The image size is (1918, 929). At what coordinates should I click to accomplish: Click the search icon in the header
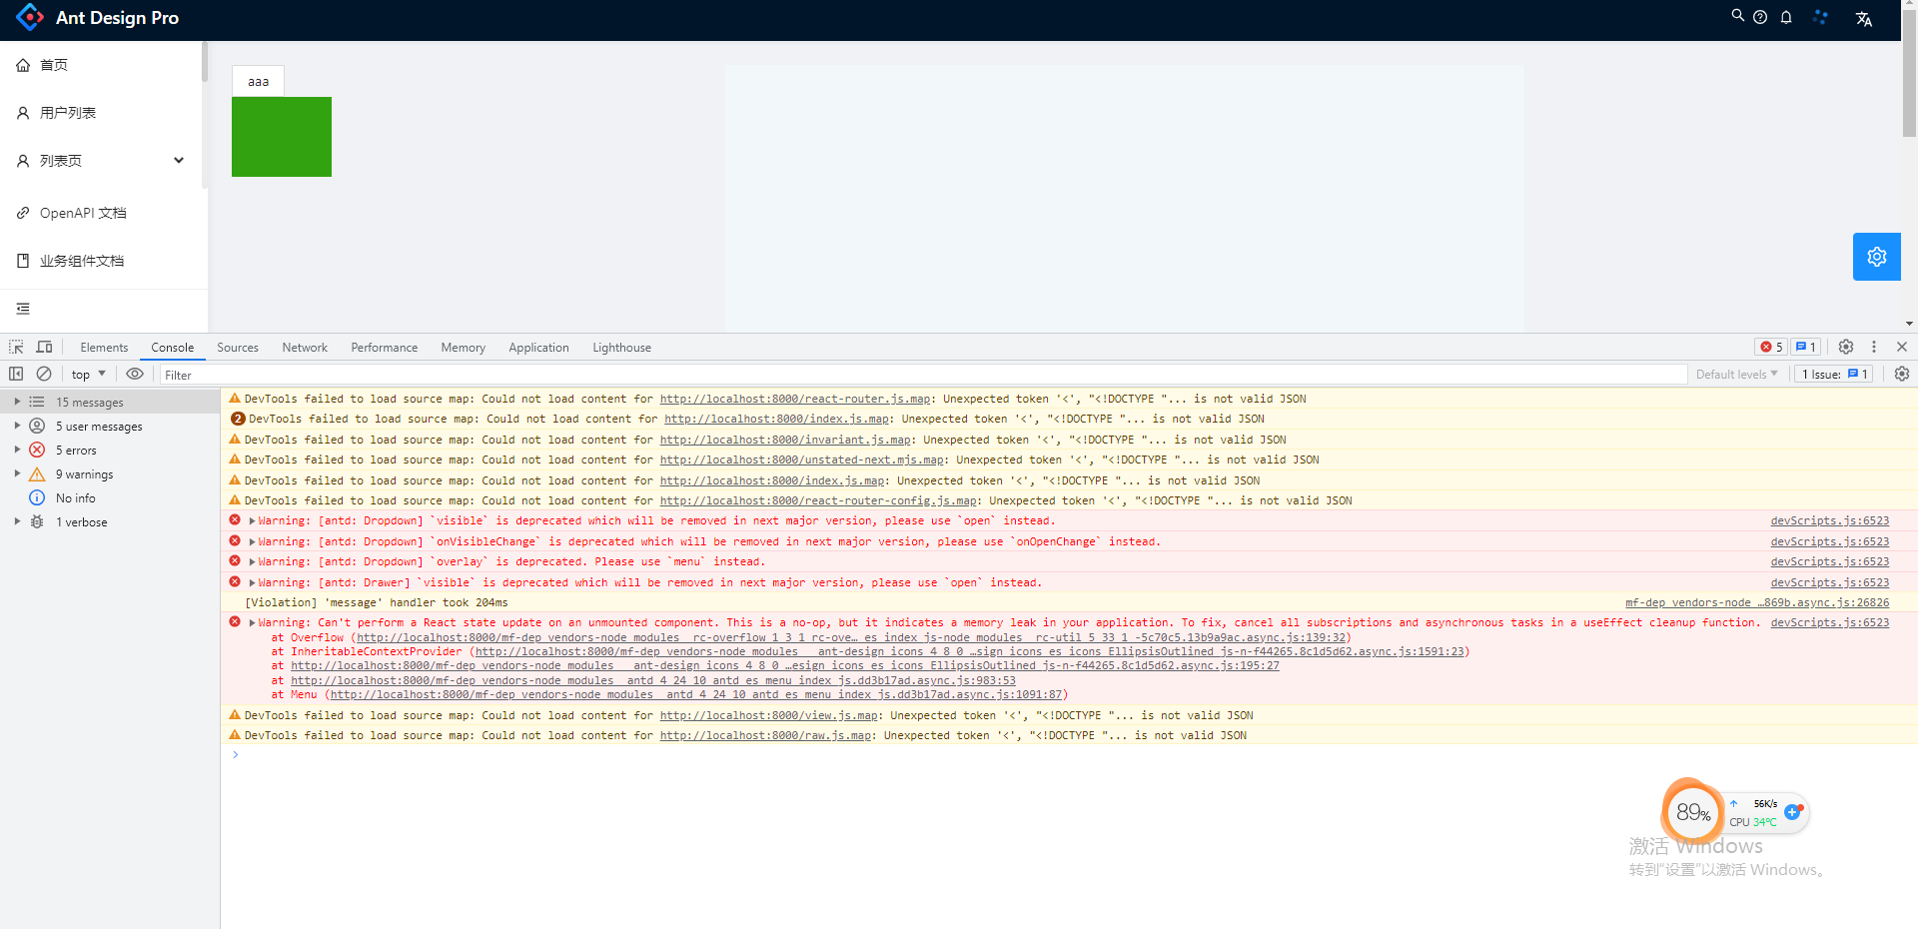[x=1737, y=16]
